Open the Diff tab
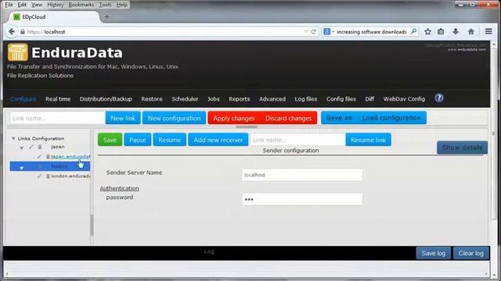 [x=369, y=99]
